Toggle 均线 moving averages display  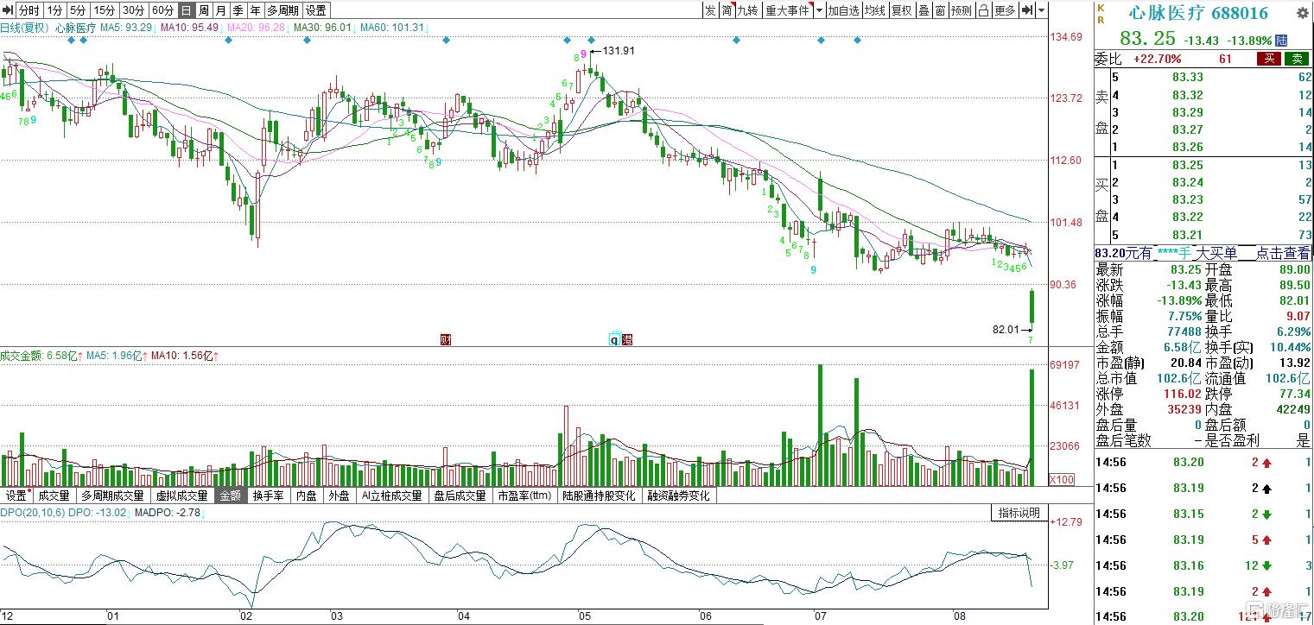[874, 10]
